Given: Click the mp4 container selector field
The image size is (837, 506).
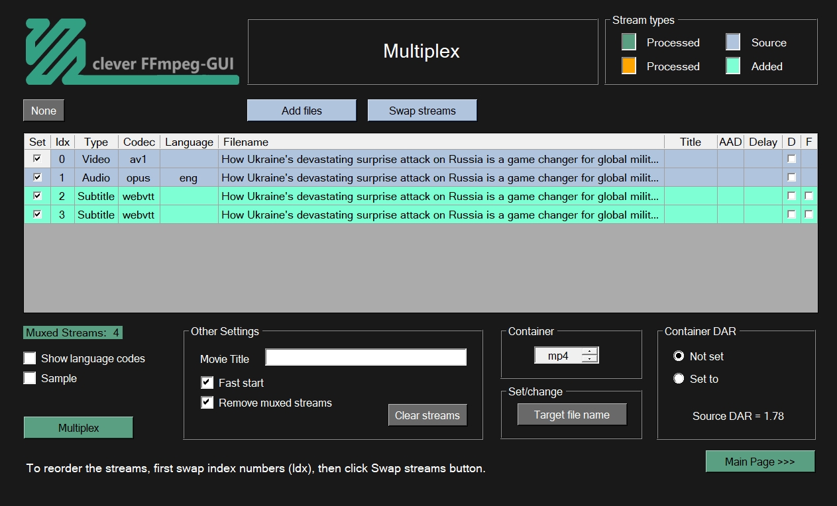Looking at the screenshot, I should pos(558,356).
